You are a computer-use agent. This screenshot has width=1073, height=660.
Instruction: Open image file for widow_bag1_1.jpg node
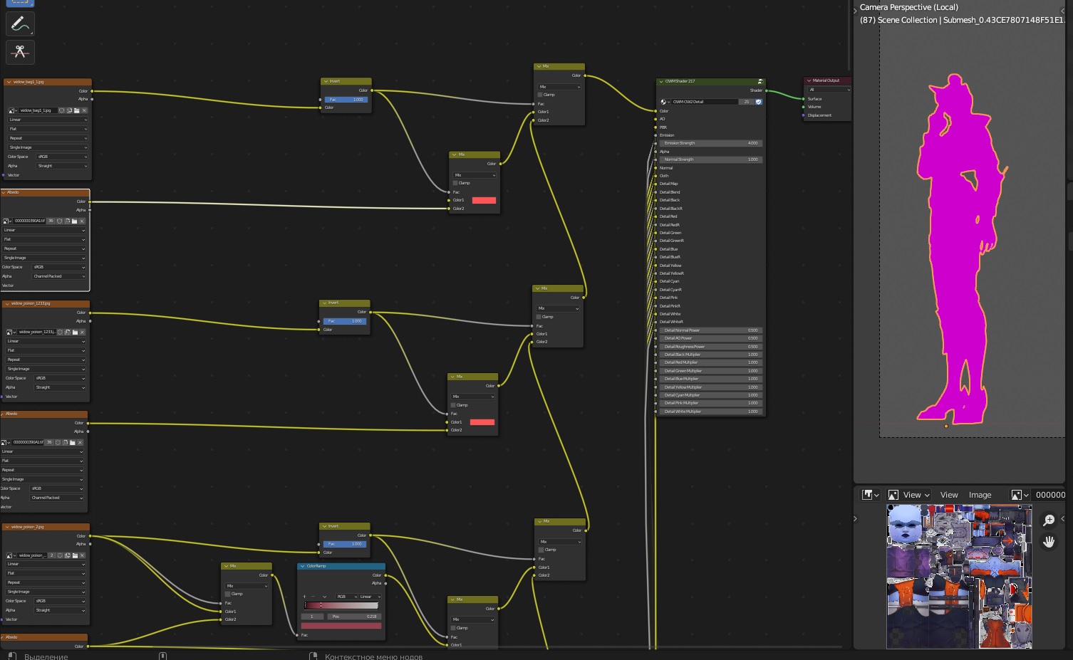coord(77,110)
